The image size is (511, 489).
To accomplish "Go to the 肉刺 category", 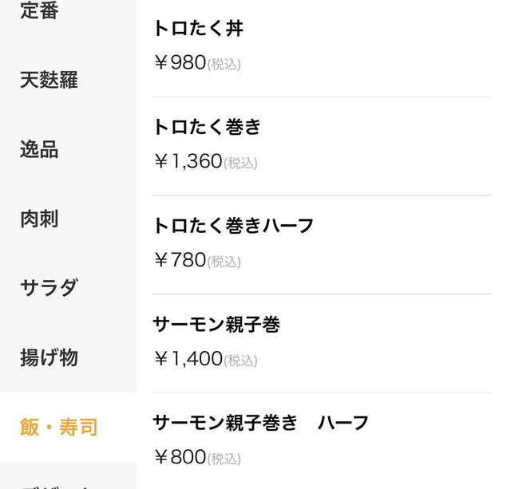I will click(x=39, y=219).
